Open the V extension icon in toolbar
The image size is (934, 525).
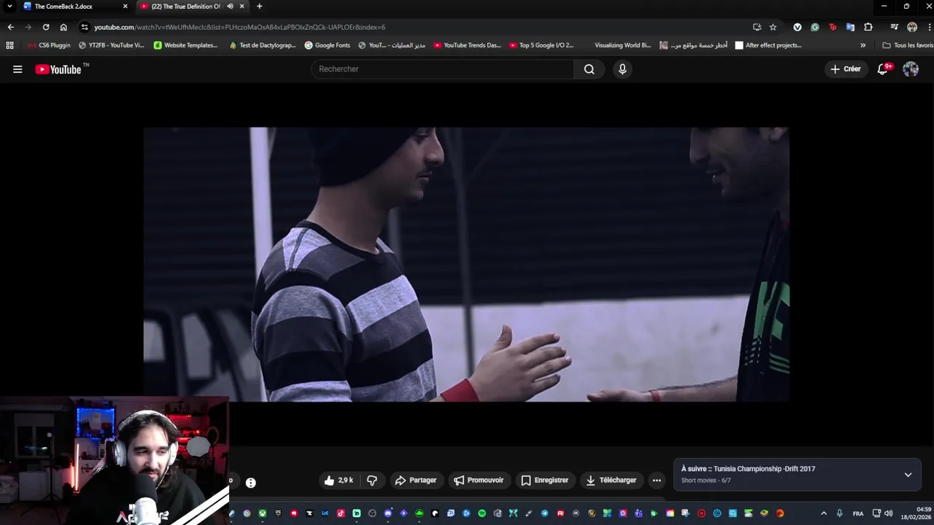click(x=797, y=27)
